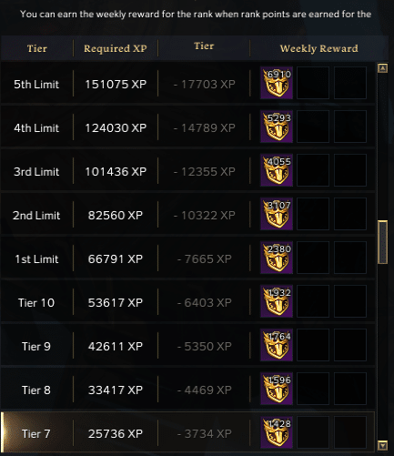Select the 5th Limit row
Image resolution: width=394 pixels, height=456 pixels.
pyautogui.click(x=187, y=84)
